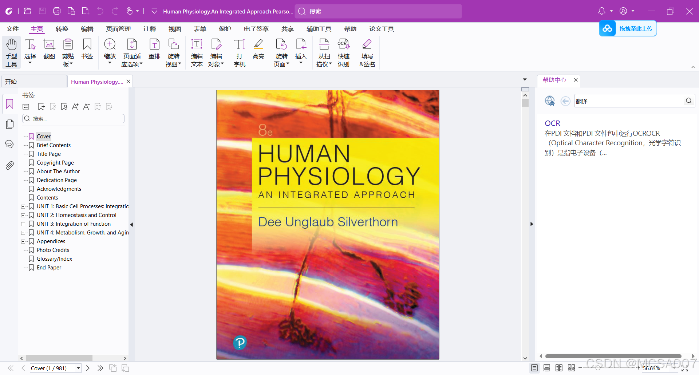Click the bookmark panel horizontal scrollbar
The height and width of the screenshot is (375, 699).
click(59, 358)
